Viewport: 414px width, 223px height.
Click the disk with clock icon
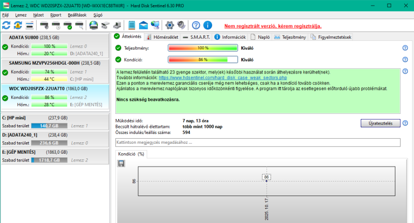56,25
